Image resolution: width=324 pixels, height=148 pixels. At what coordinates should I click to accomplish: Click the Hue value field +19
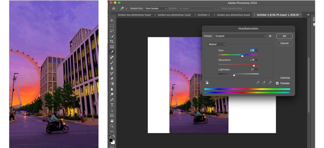click(254, 50)
